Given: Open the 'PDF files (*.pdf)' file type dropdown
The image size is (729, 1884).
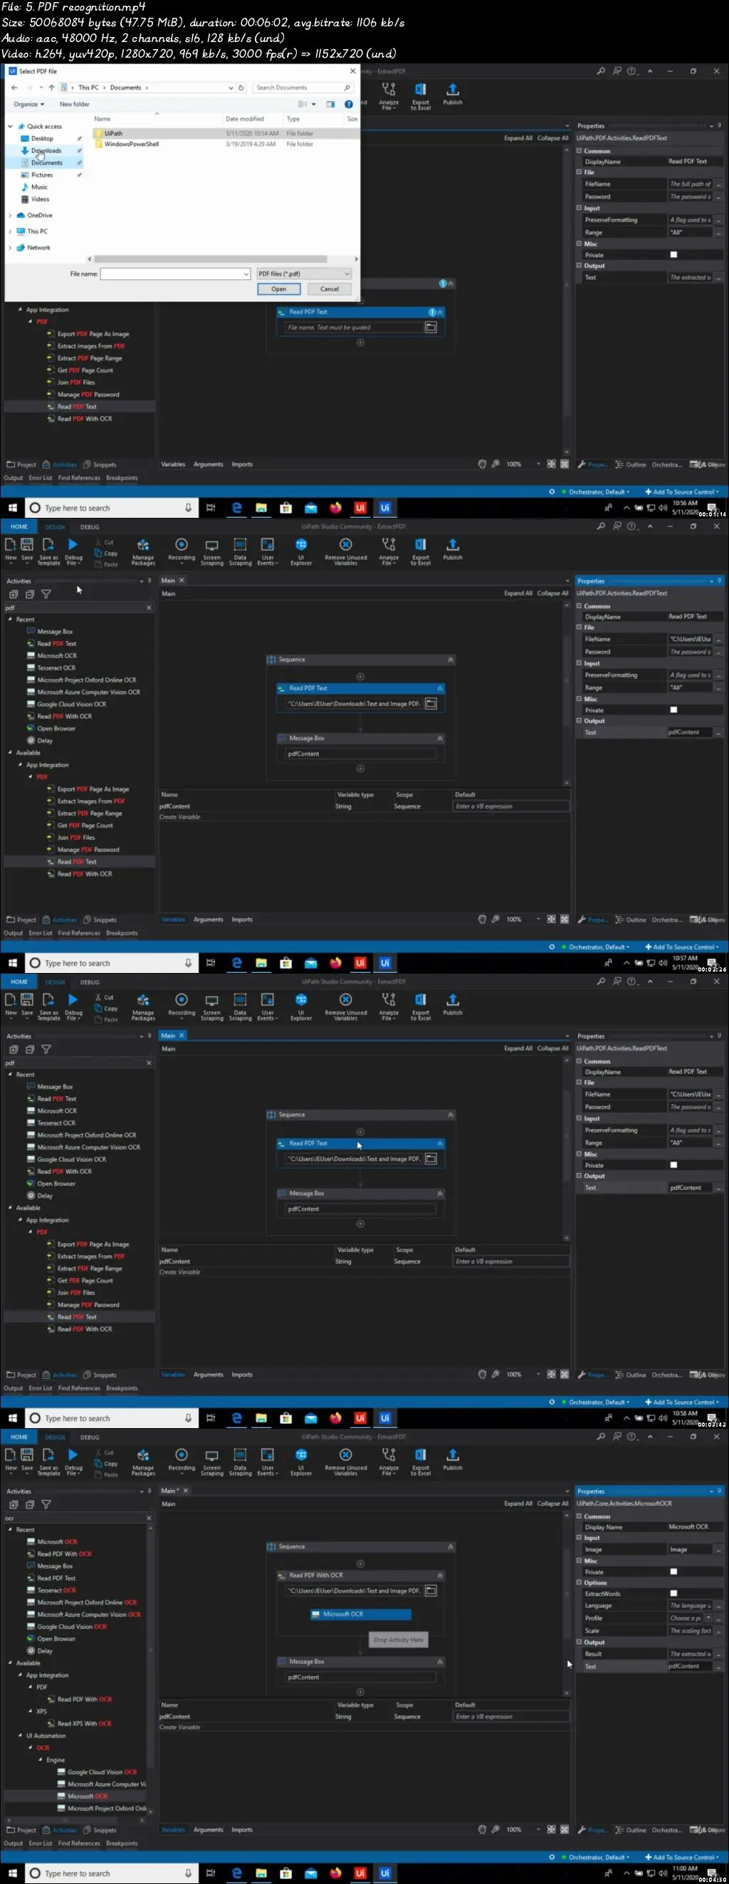Looking at the screenshot, I should (303, 274).
